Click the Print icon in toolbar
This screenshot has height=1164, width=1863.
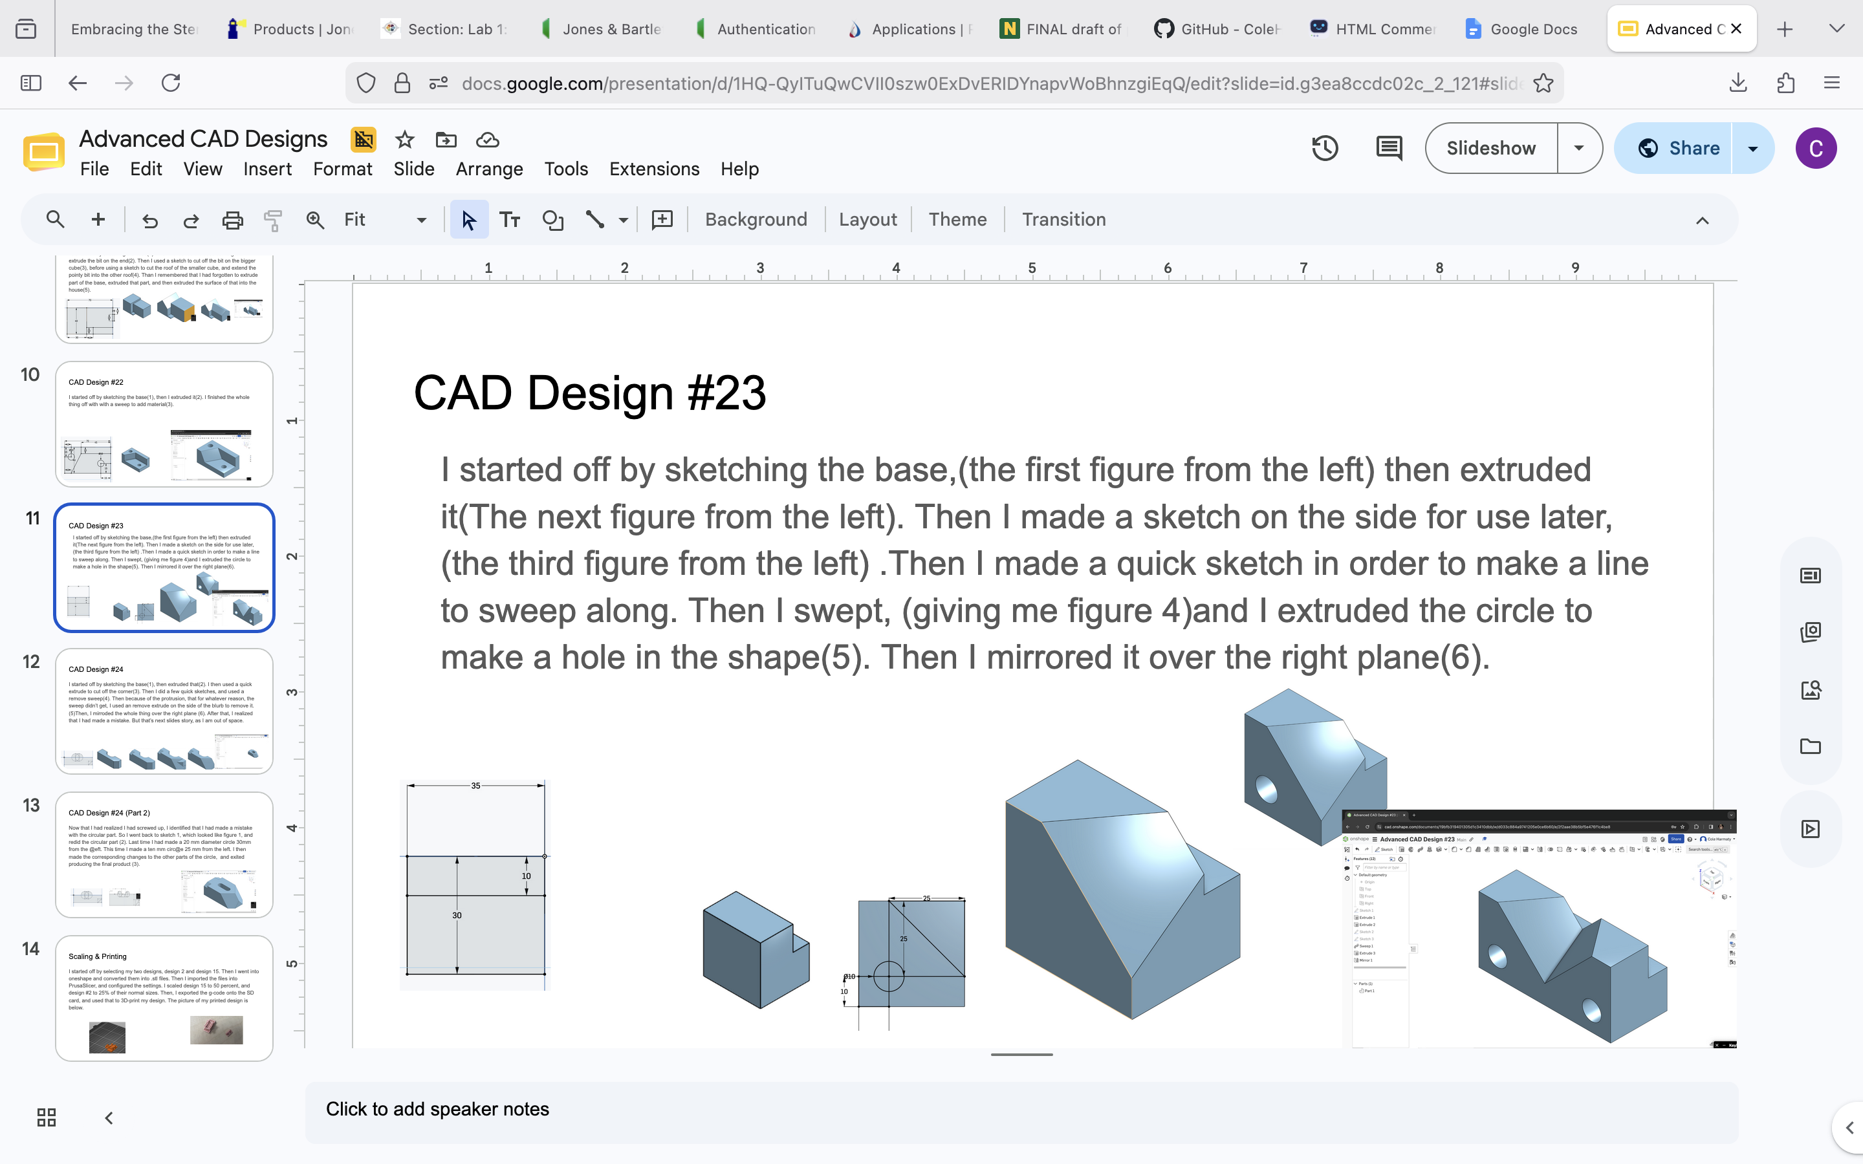pyautogui.click(x=232, y=220)
